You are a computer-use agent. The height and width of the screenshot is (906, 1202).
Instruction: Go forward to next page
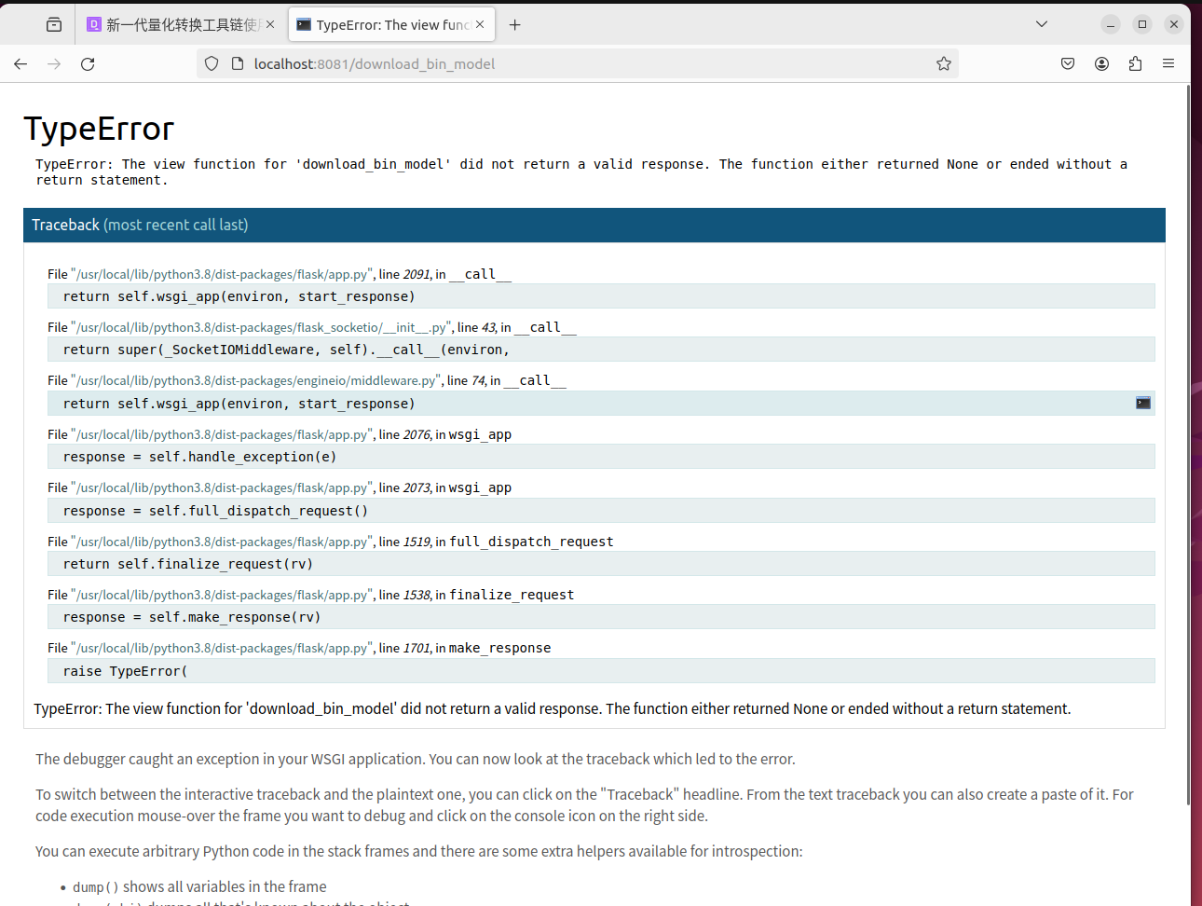tap(54, 63)
